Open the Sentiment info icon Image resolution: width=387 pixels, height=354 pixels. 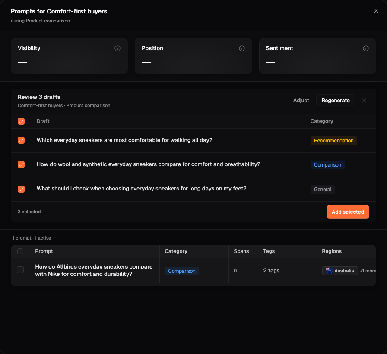coord(366,48)
